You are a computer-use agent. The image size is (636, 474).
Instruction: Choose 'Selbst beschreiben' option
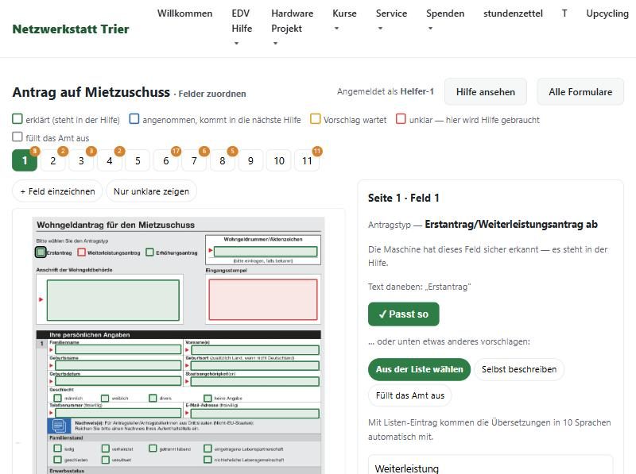[519, 369]
